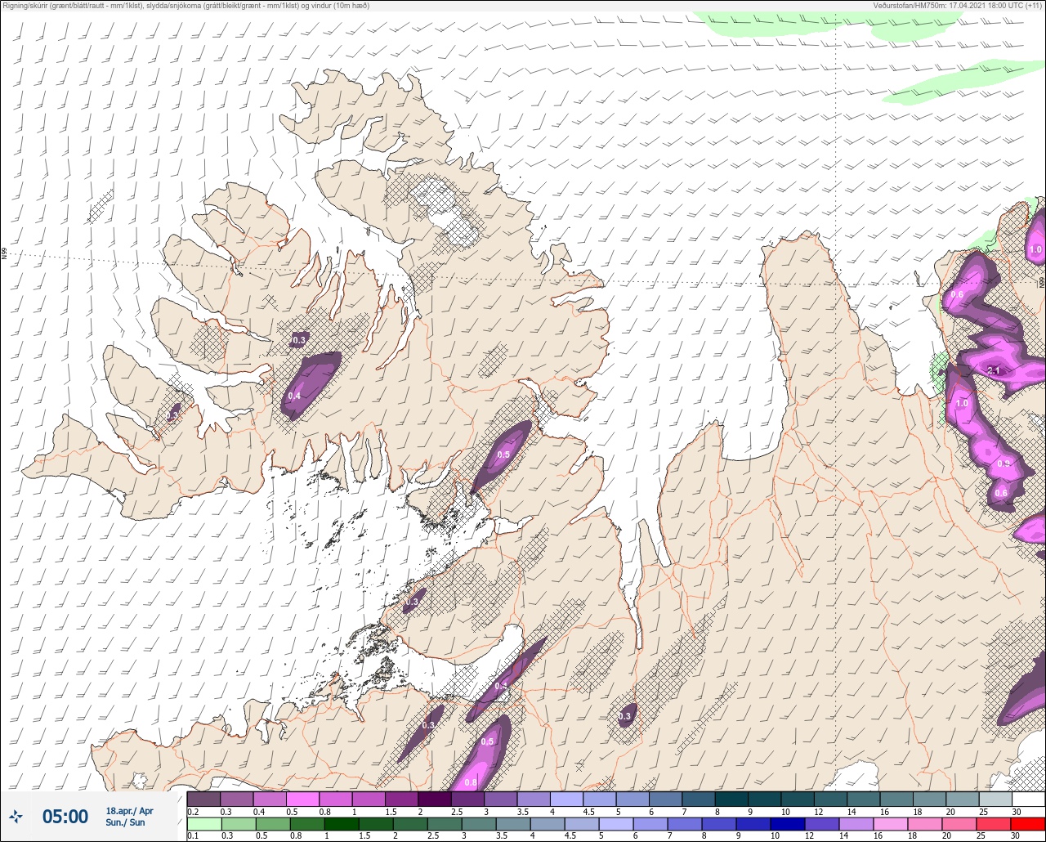Select the 0.2 swatch in the upper legend row
This screenshot has width=1046, height=842.
[203, 799]
